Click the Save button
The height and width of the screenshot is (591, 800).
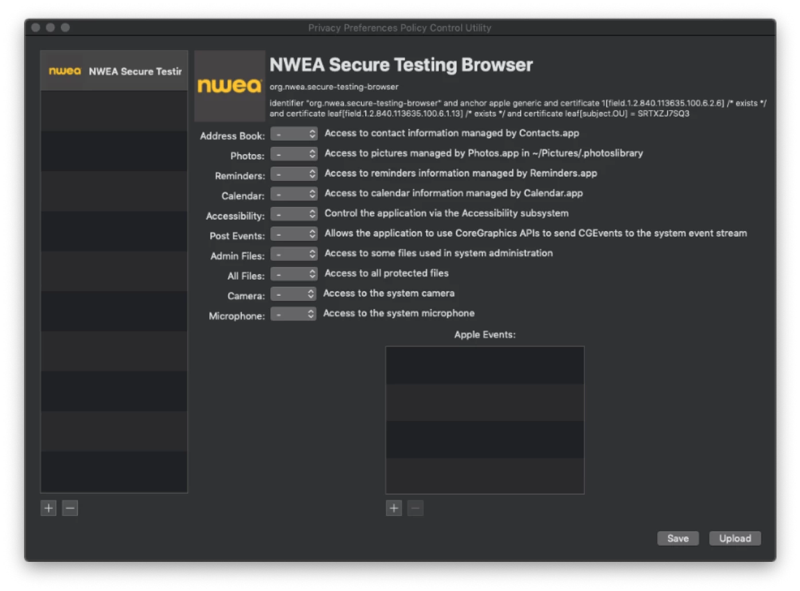[678, 538]
